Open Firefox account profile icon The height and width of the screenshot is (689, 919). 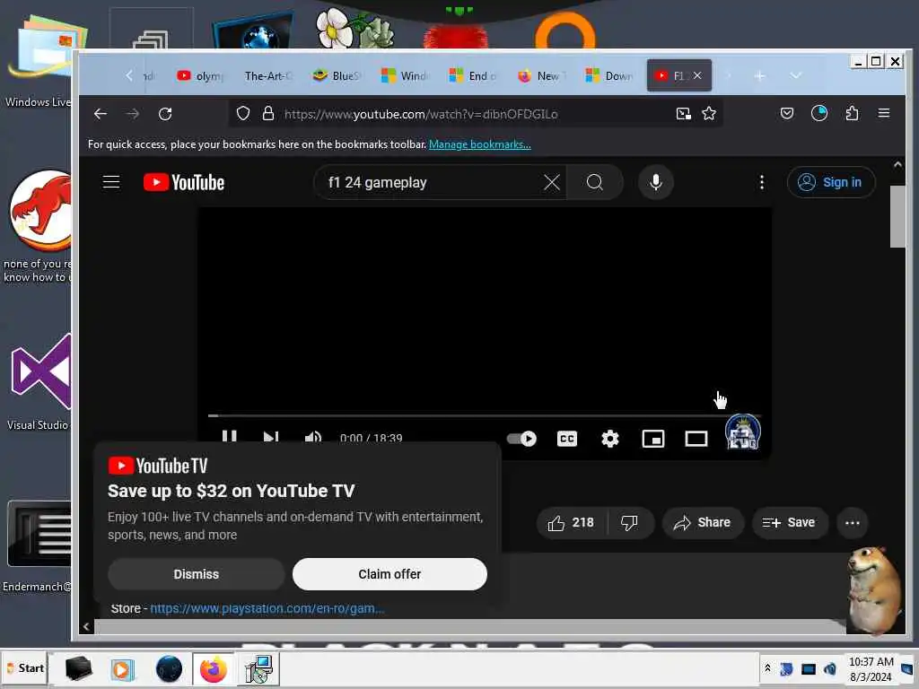tap(819, 113)
